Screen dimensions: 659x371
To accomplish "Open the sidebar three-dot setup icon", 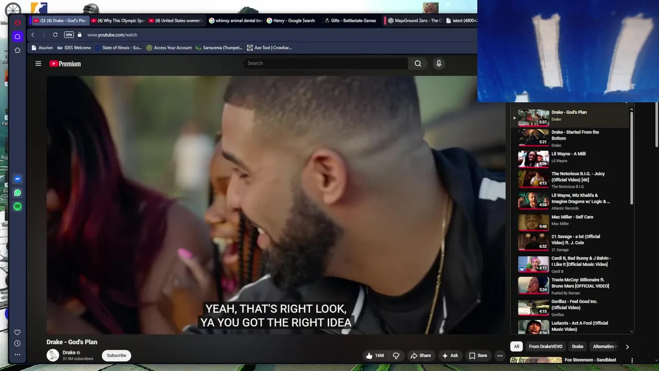I will pyautogui.click(x=18, y=355).
